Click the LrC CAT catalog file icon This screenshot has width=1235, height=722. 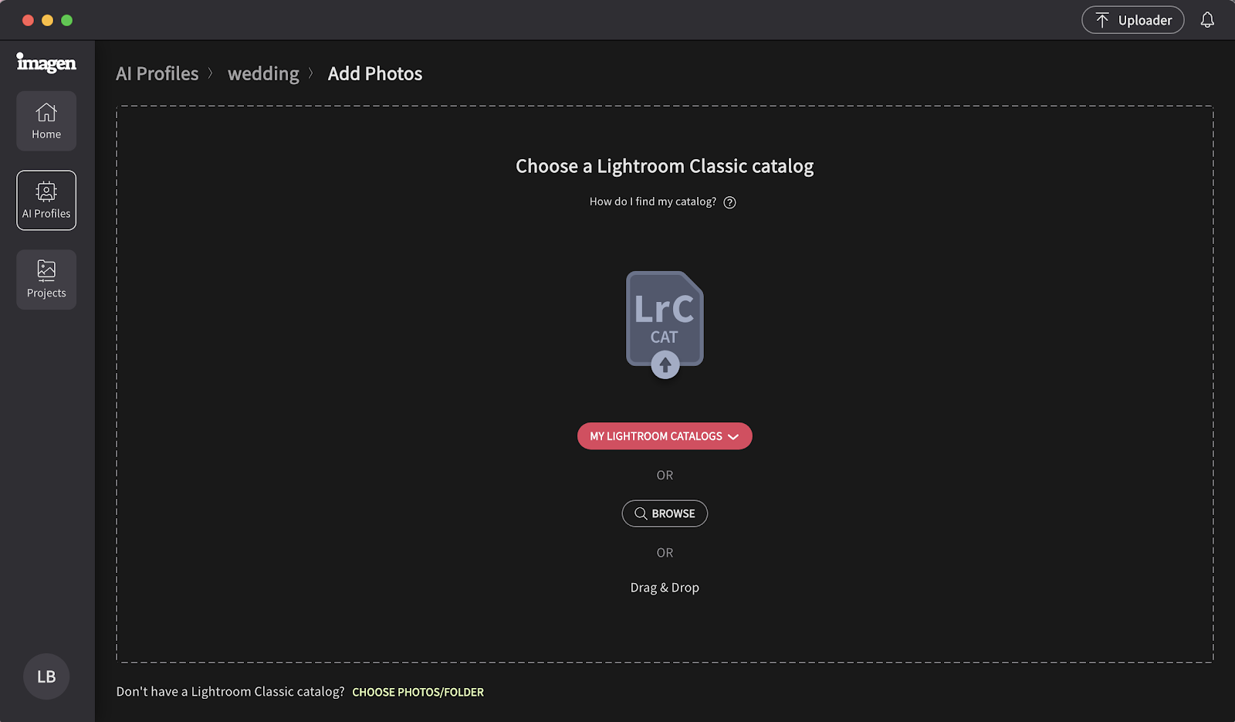[x=665, y=318]
